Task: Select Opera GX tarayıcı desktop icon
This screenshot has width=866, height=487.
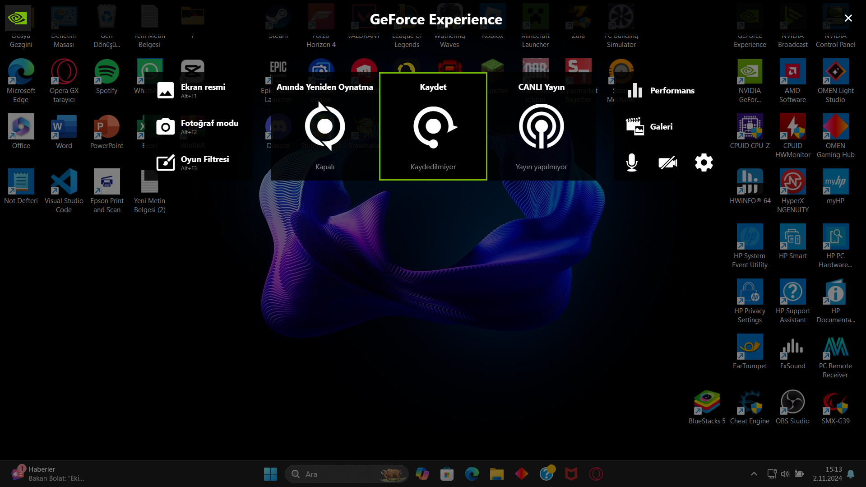Action: click(x=64, y=81)
